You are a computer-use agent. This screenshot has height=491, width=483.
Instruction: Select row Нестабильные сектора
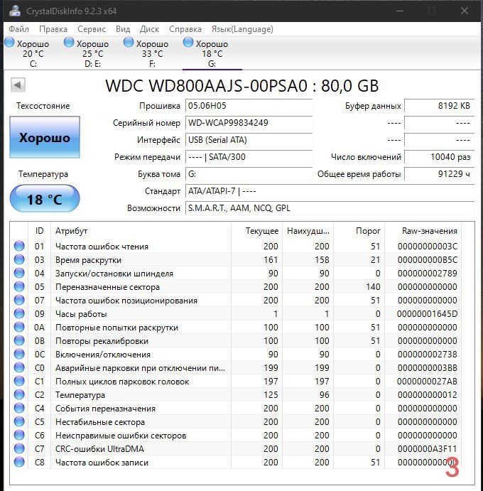[x=235, y=421]
